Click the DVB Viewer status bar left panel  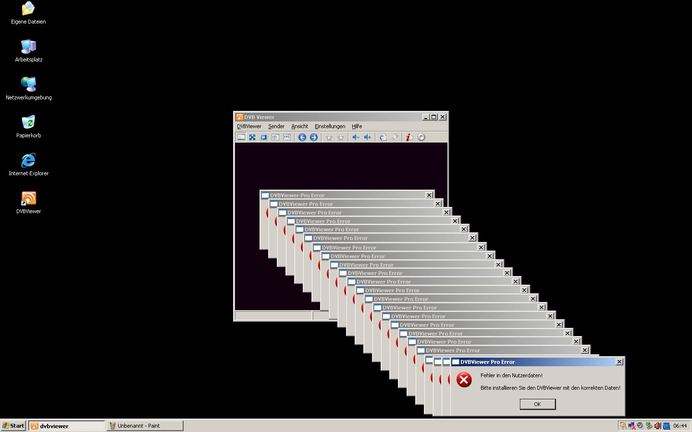click(x=273, y=315)
